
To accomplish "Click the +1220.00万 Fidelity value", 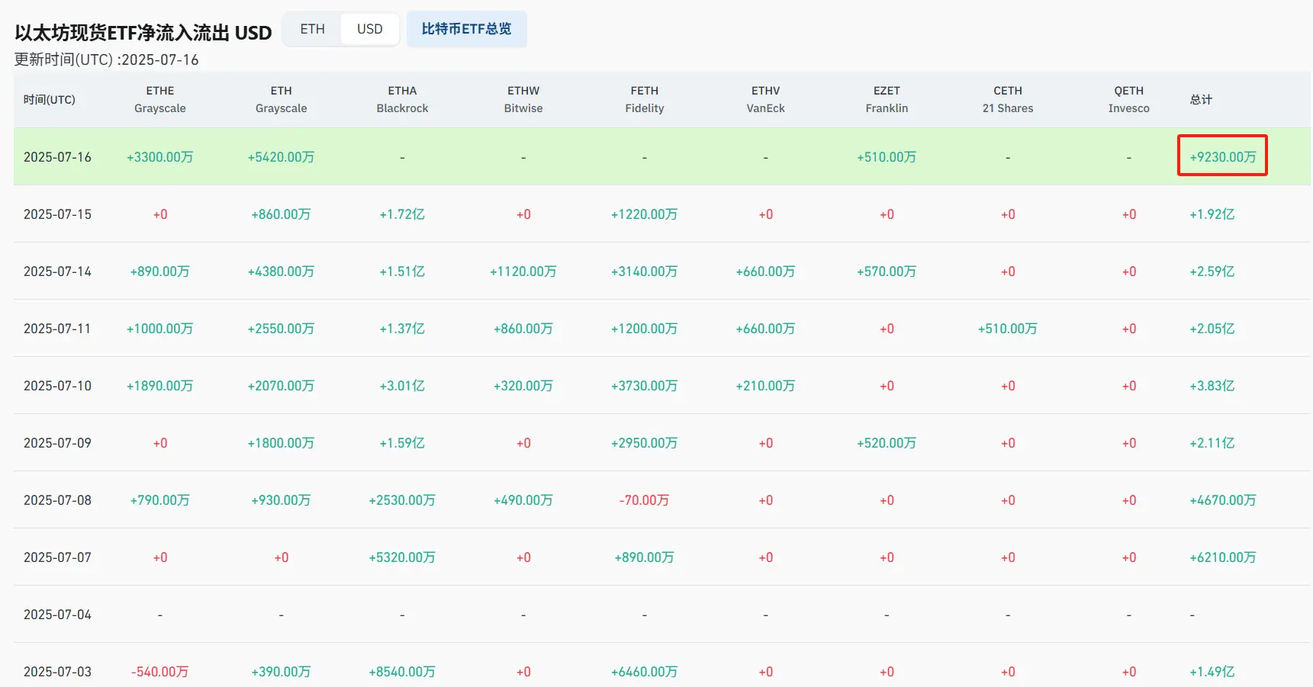I will [x=645, y=214].
